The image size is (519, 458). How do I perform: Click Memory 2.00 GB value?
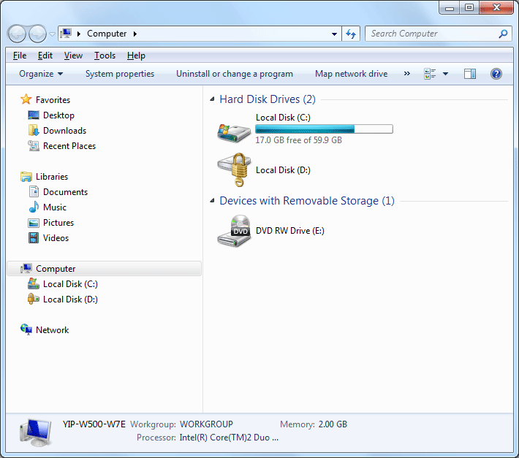tap(333, 424)
